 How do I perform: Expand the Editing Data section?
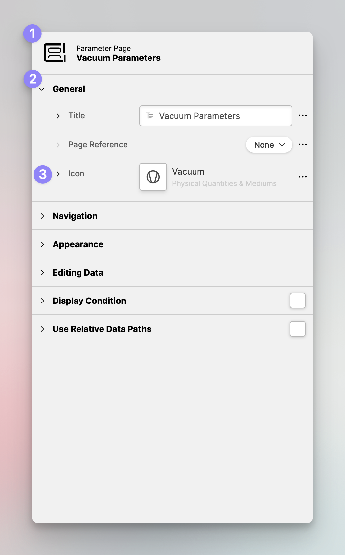pyautogui.click(x=42, y=273)
